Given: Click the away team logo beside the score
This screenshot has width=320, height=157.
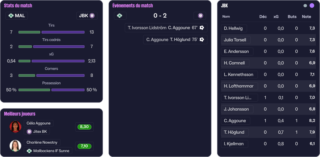Looking at the screenshot, I should point(200,16).
